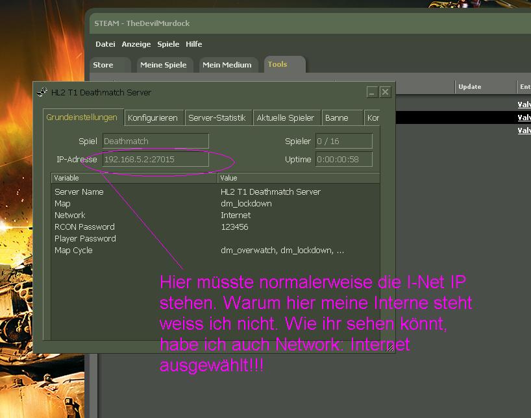Select the Network variable row

[x=216, y=215]
